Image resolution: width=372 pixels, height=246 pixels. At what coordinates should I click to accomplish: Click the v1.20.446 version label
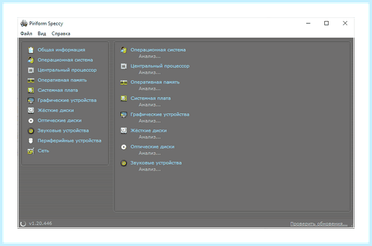pyautogui.click(x=40, y=223)
